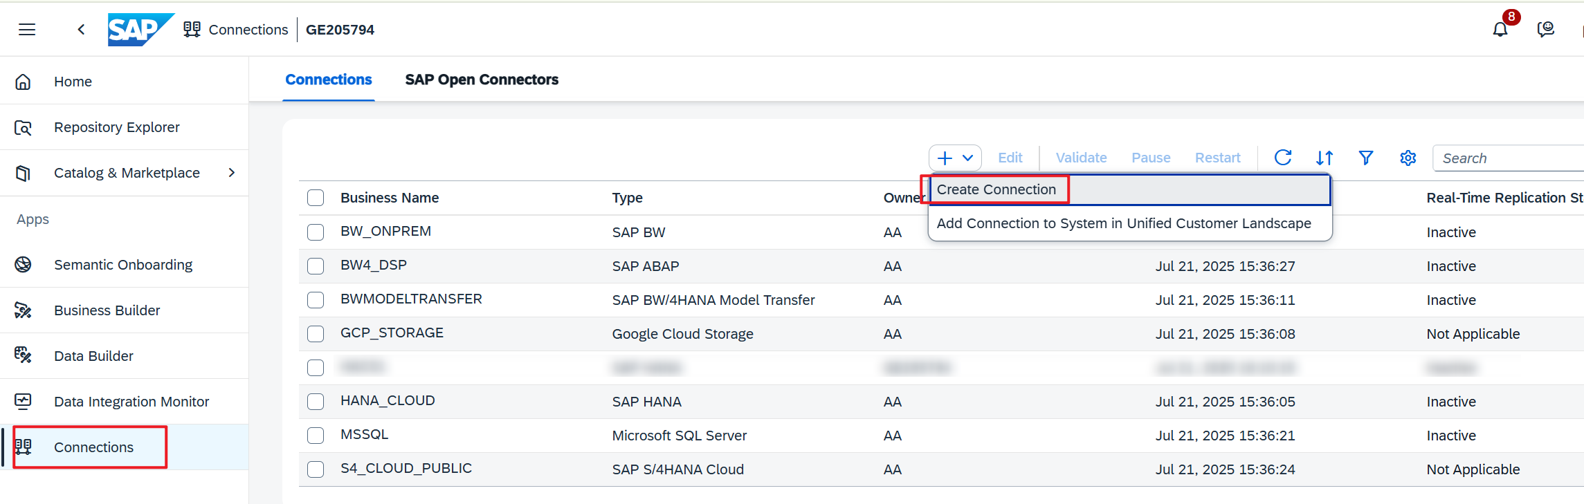Click SAP BW/4HANA Model Transfer type cell
Viewport: 1584px width, 504px height.
click(x=713, y=300)
